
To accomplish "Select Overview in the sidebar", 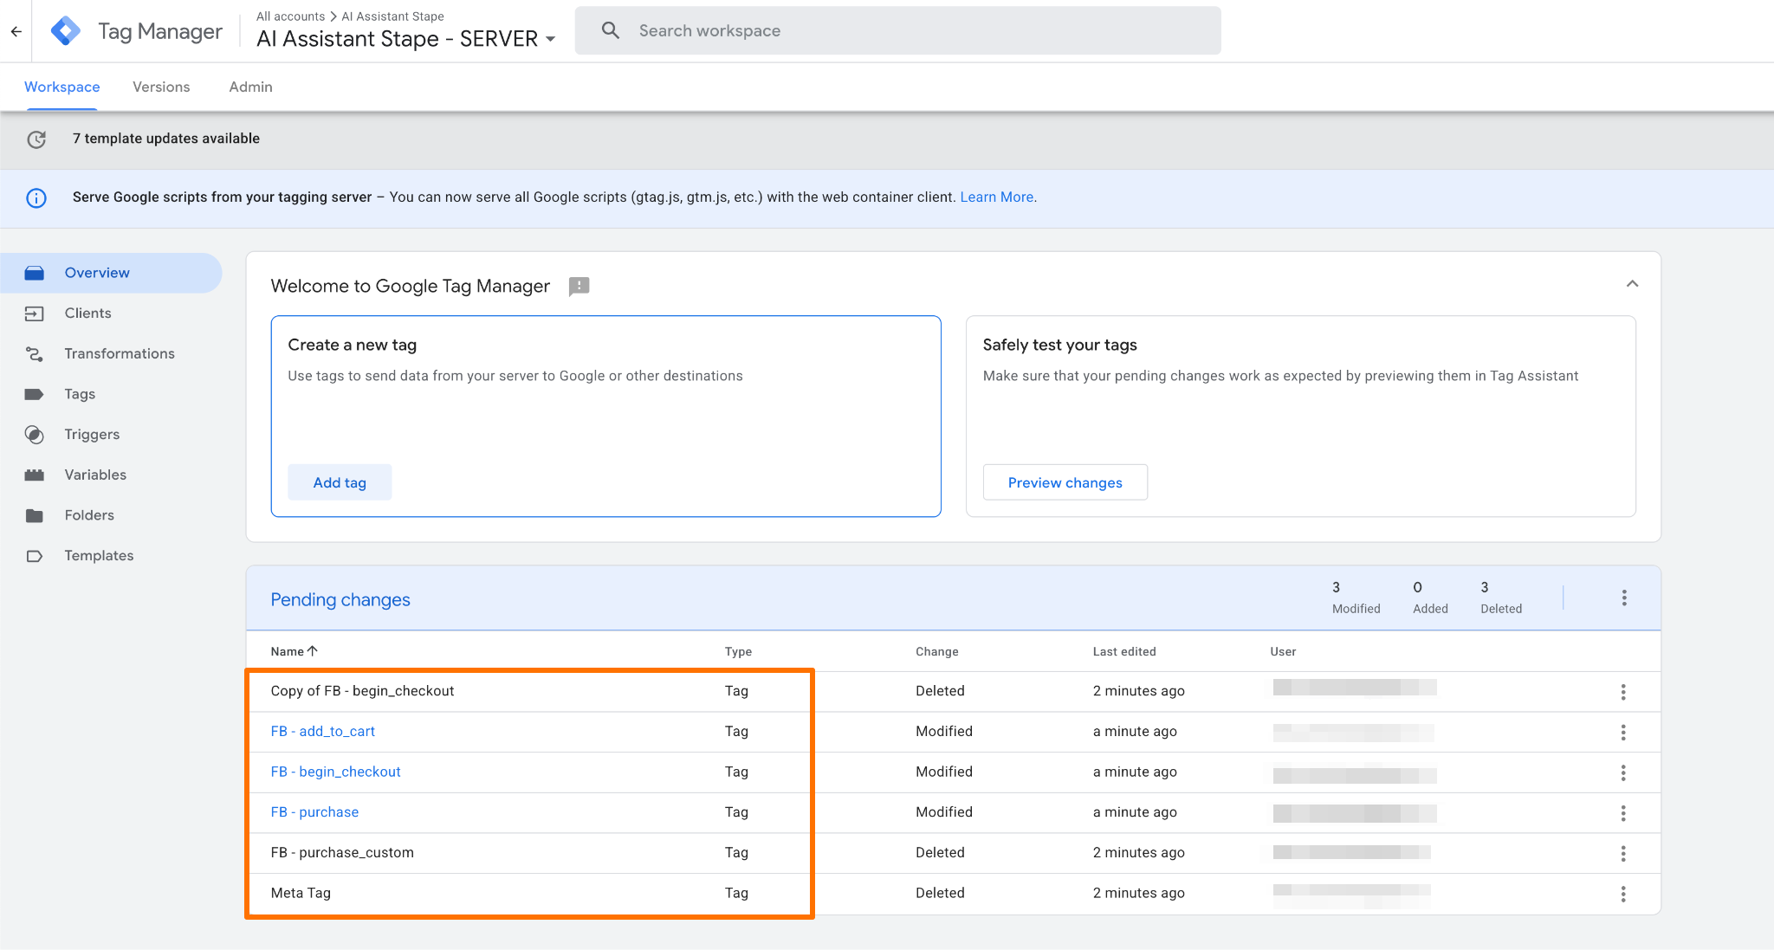I will pyautogui.click(x=111, y=273).
